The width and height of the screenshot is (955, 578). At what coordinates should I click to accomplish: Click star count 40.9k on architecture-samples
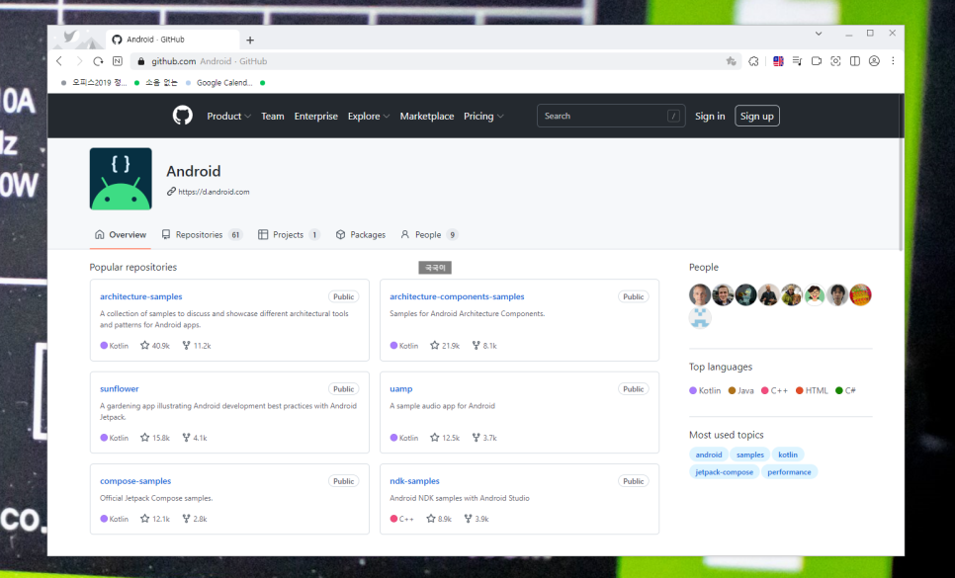click(x=154, y=346)
